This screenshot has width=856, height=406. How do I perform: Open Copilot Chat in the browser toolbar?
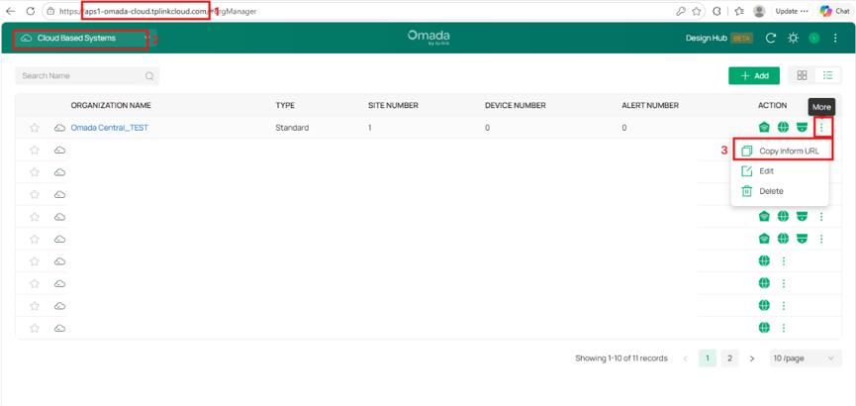pyautogui.click(x=834, y=11)
